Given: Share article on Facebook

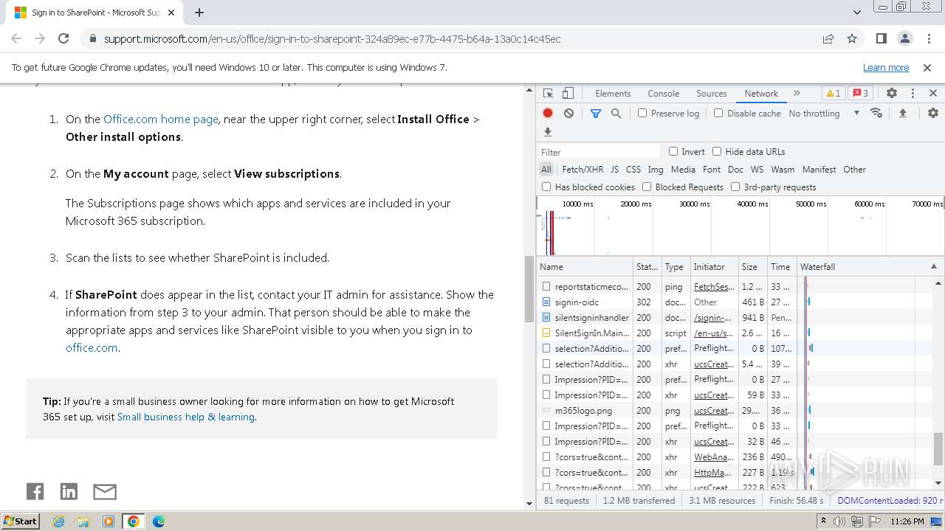Looking at the screenshot, I should pyautogui.click(x=35, y=491).
